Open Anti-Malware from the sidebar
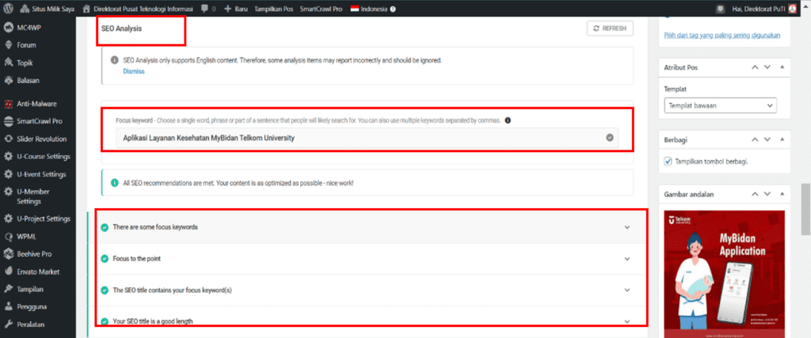The width and height of the screenshot is (811, 338). [37, 103]
